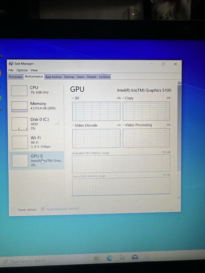Close the Task Manager window

pyautogui.click(x=176, y=64)
